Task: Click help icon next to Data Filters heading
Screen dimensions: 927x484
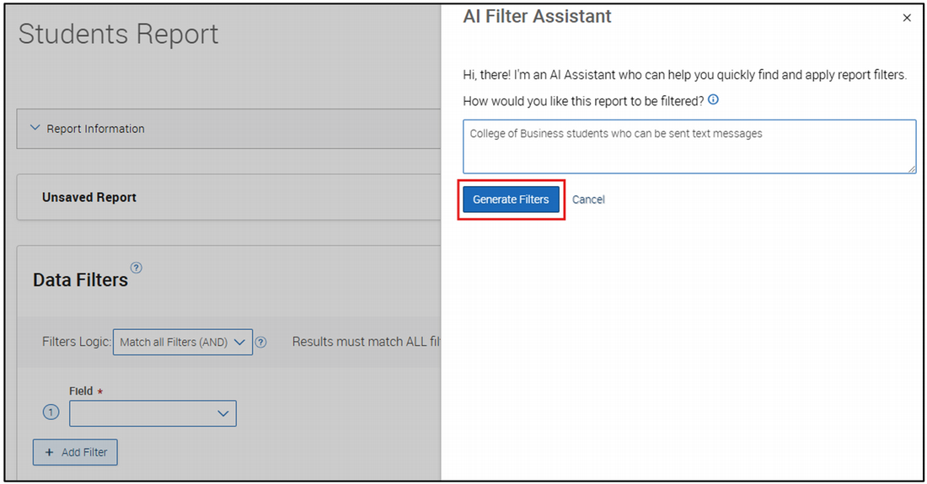Action: tap(137, 268)
